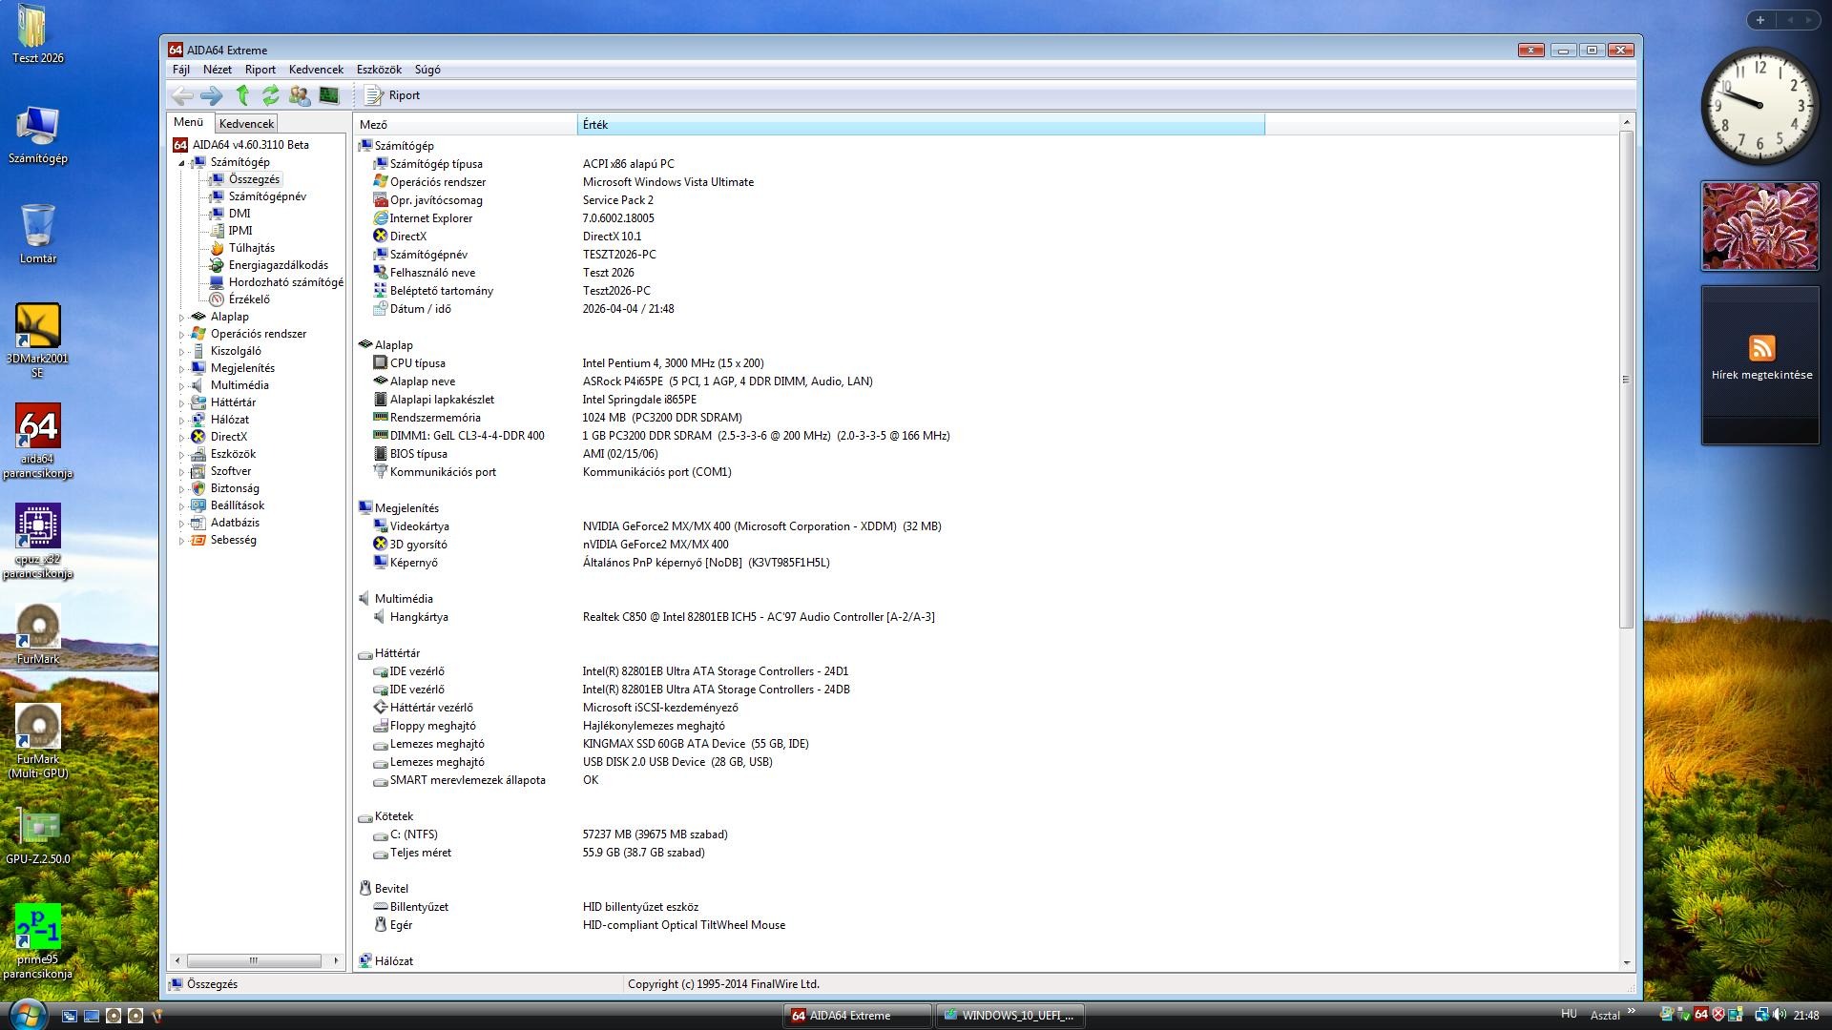The width and height of the screenshot is (1832, 1030).
Task: Select the FurMark desktop icon
Action: tap(38, 628)
